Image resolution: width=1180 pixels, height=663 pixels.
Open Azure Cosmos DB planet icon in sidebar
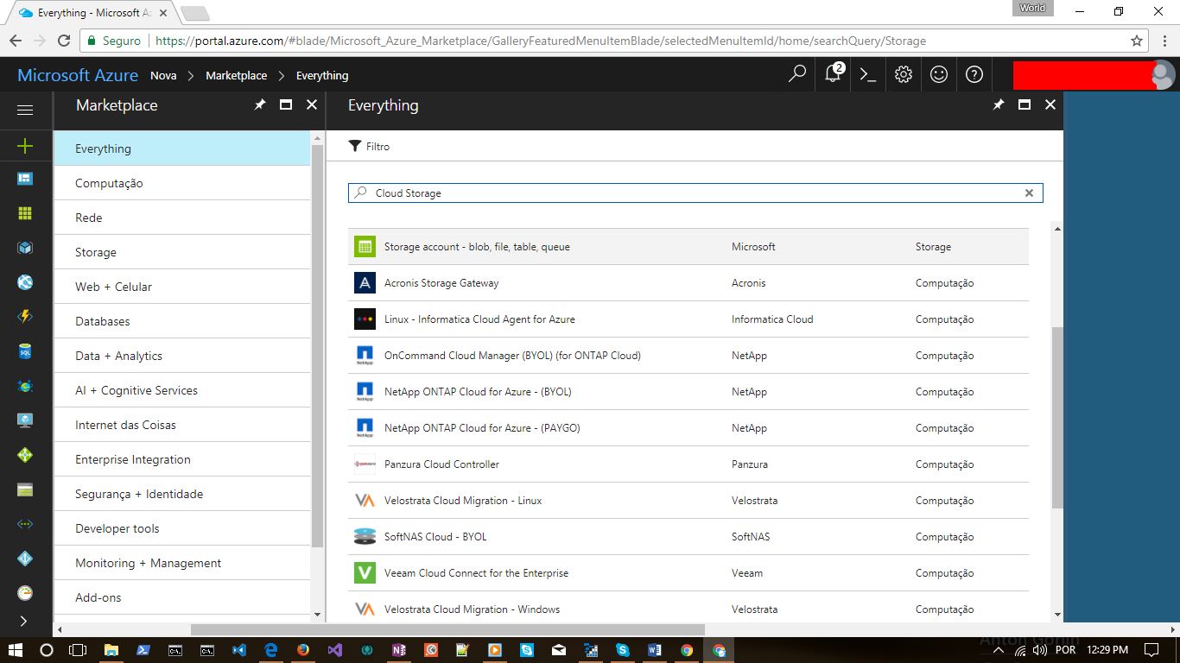[x=25, y=386]
